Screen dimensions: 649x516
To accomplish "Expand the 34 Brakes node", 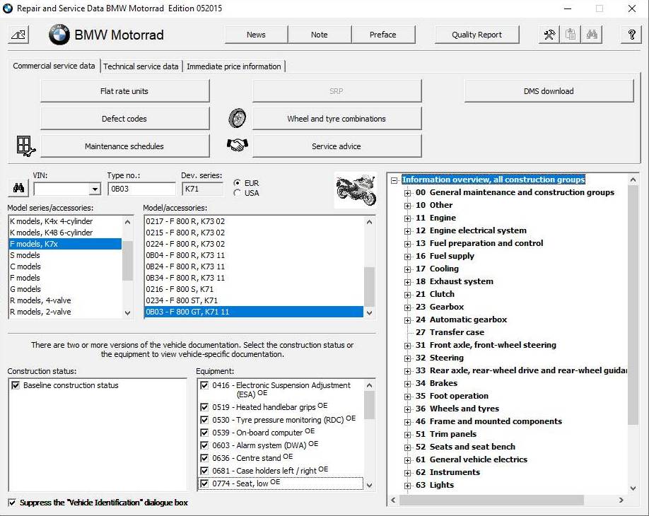I will [408, 384].
